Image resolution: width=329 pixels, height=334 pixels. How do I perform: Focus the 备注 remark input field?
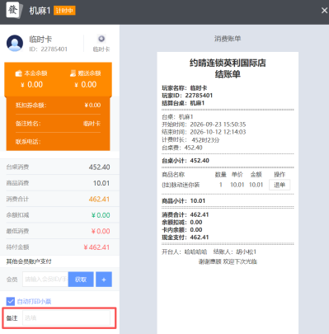pyautogui.click(x=66, y=318)
